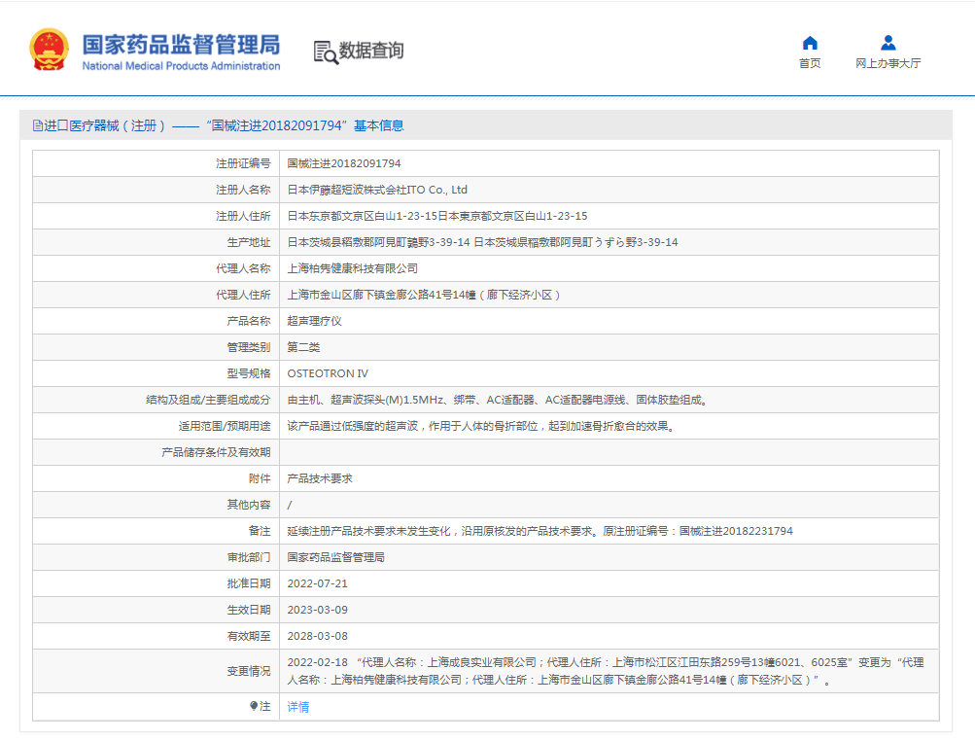975x740 pixels.
Task: Open 数据查询 via the magnifier icon
Action: (x=324, y=53)
